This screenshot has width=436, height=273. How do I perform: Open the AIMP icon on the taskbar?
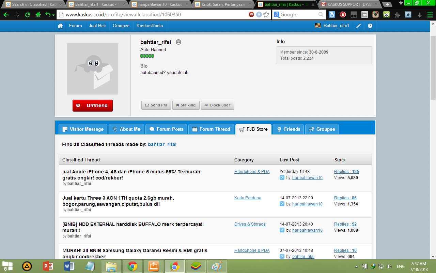[27, 266]
